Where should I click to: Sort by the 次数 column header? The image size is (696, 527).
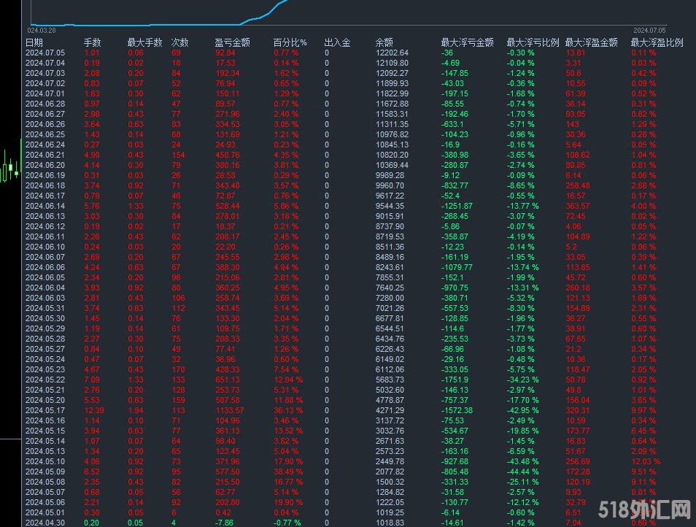[179, 42]
